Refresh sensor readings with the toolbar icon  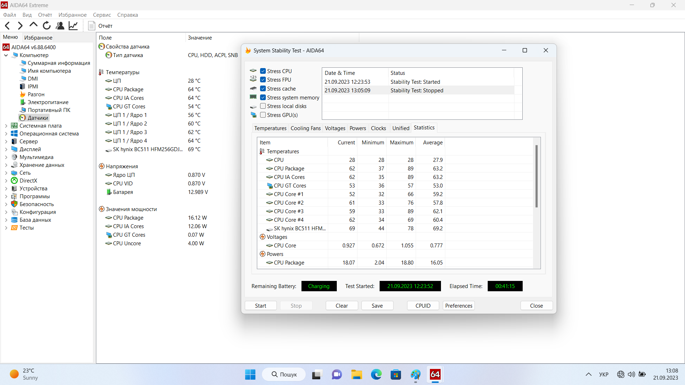47,26
